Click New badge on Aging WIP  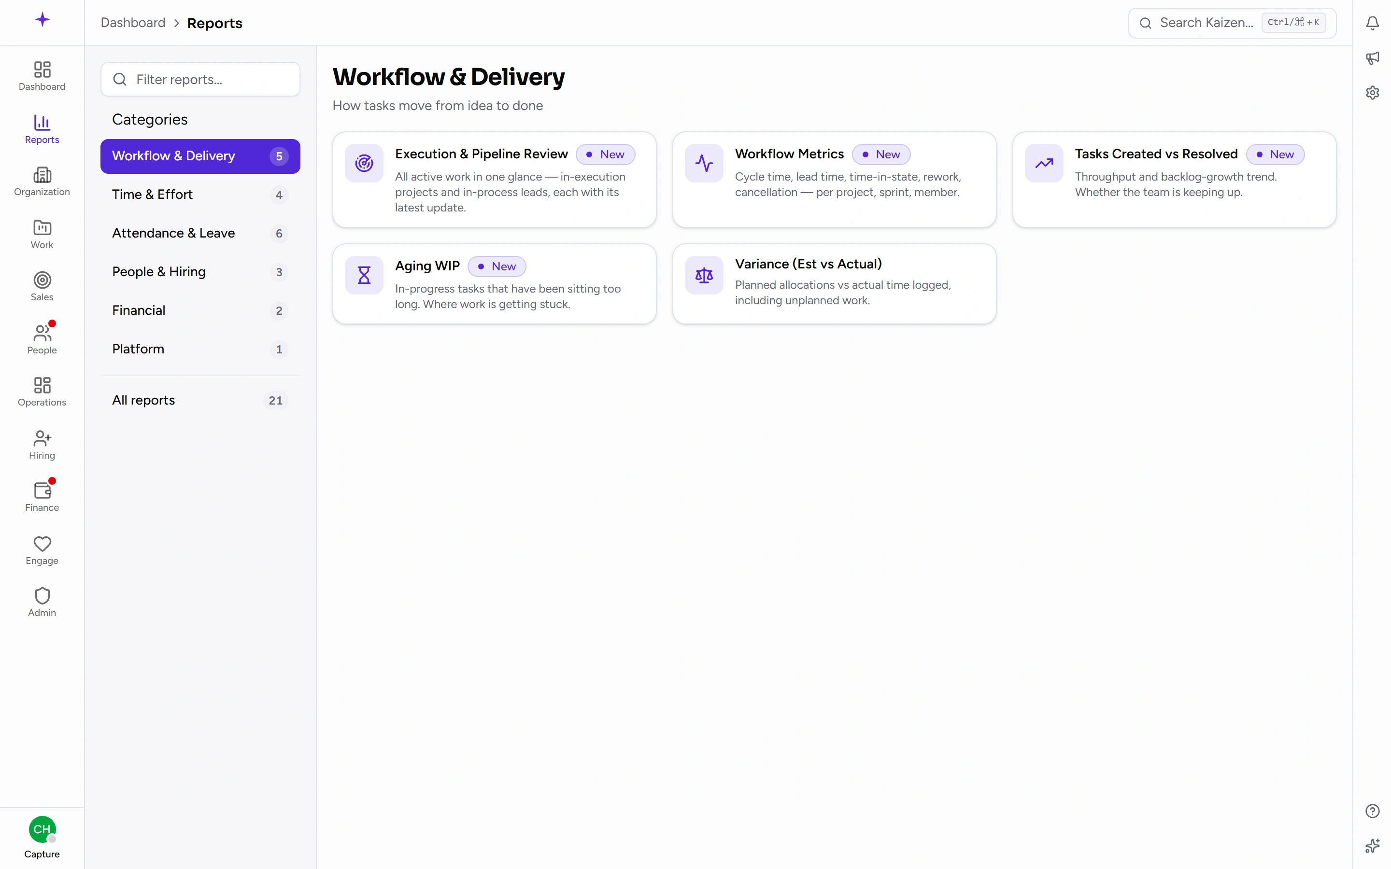click(497, 266)
